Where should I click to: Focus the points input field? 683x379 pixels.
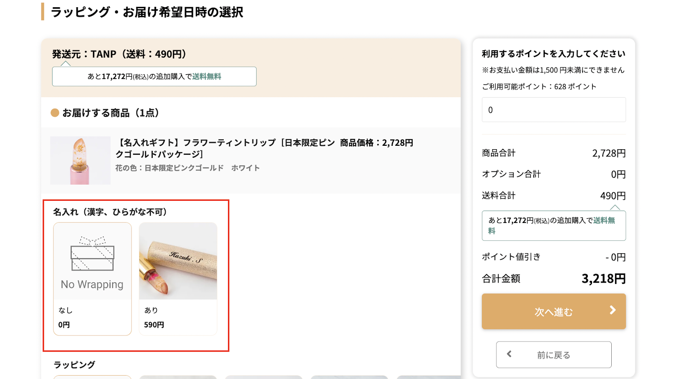tap(554, 110)
